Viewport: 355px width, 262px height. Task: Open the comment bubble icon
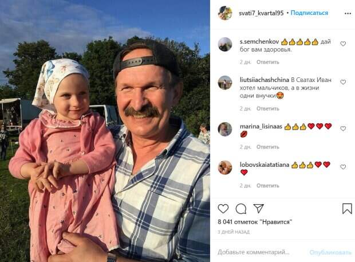241,209
